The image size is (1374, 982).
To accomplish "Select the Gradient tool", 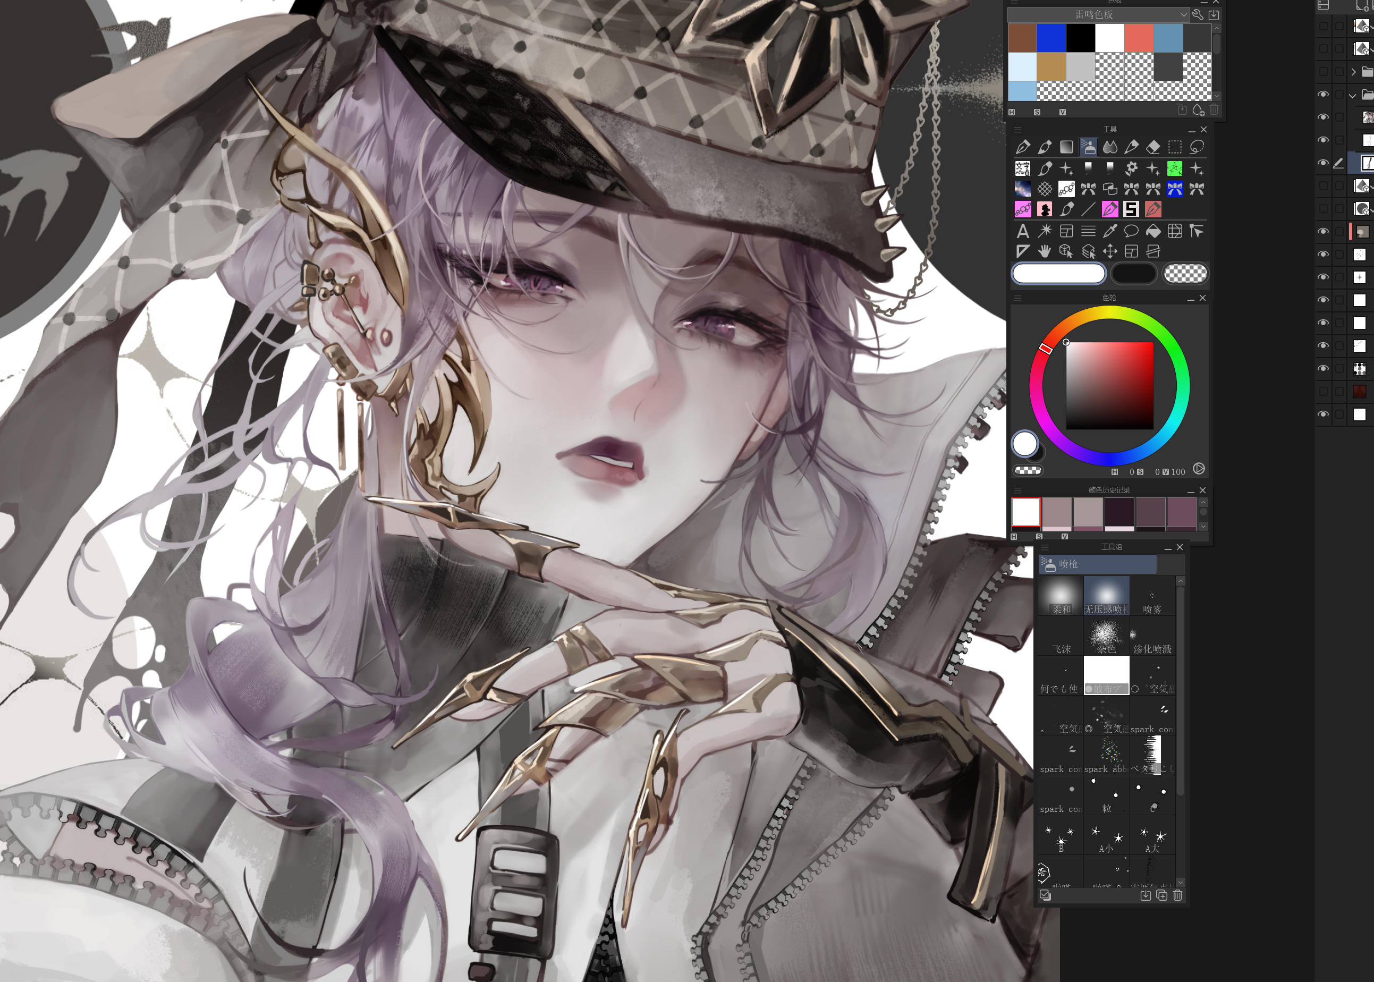I will click(1066, 147).
